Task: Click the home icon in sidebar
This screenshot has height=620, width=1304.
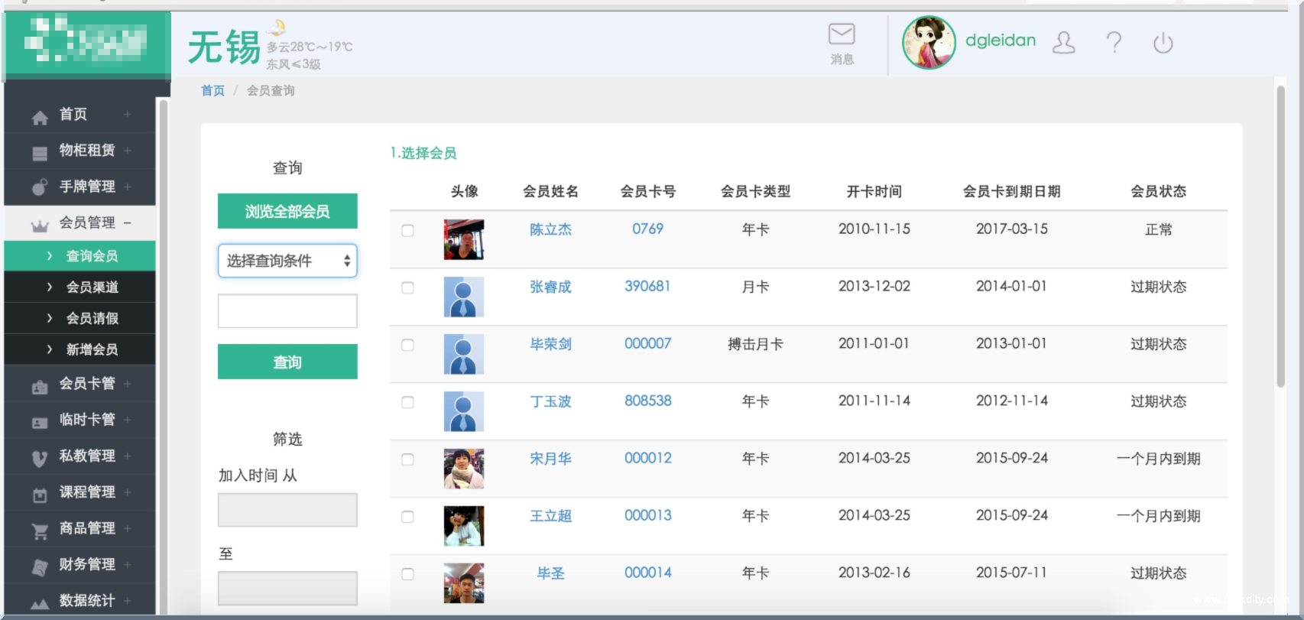Action: point(40,116)
